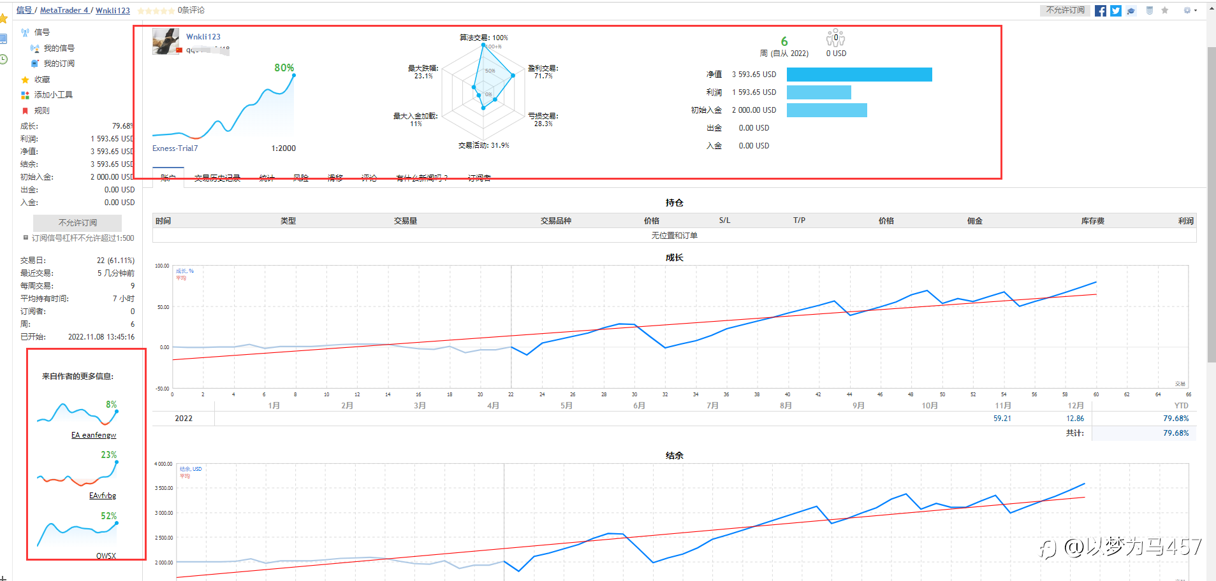Screen dimensions: 1216x581
Task: Add the signal to favorites with the star icon
Action: tap(1165, 10)
